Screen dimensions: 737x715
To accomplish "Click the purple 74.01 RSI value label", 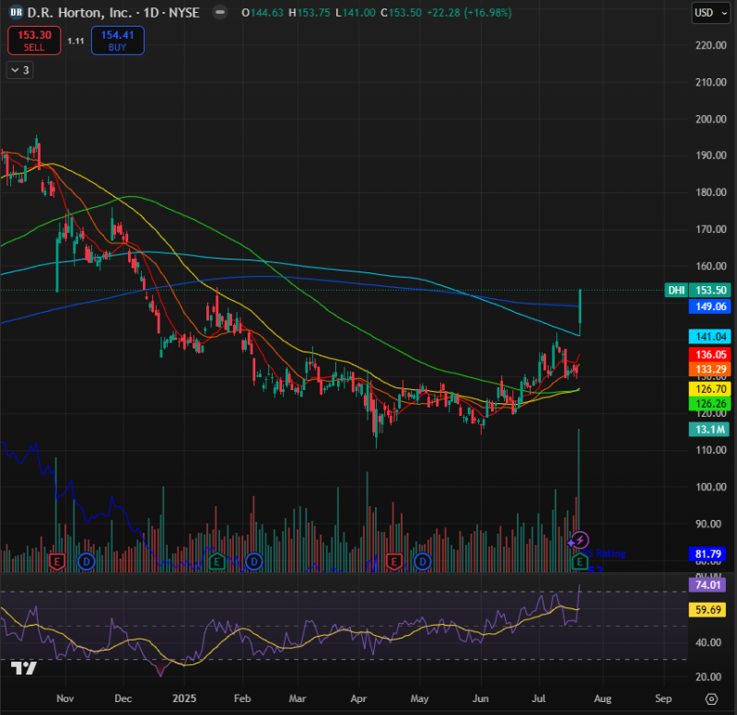I will [708, 584].
